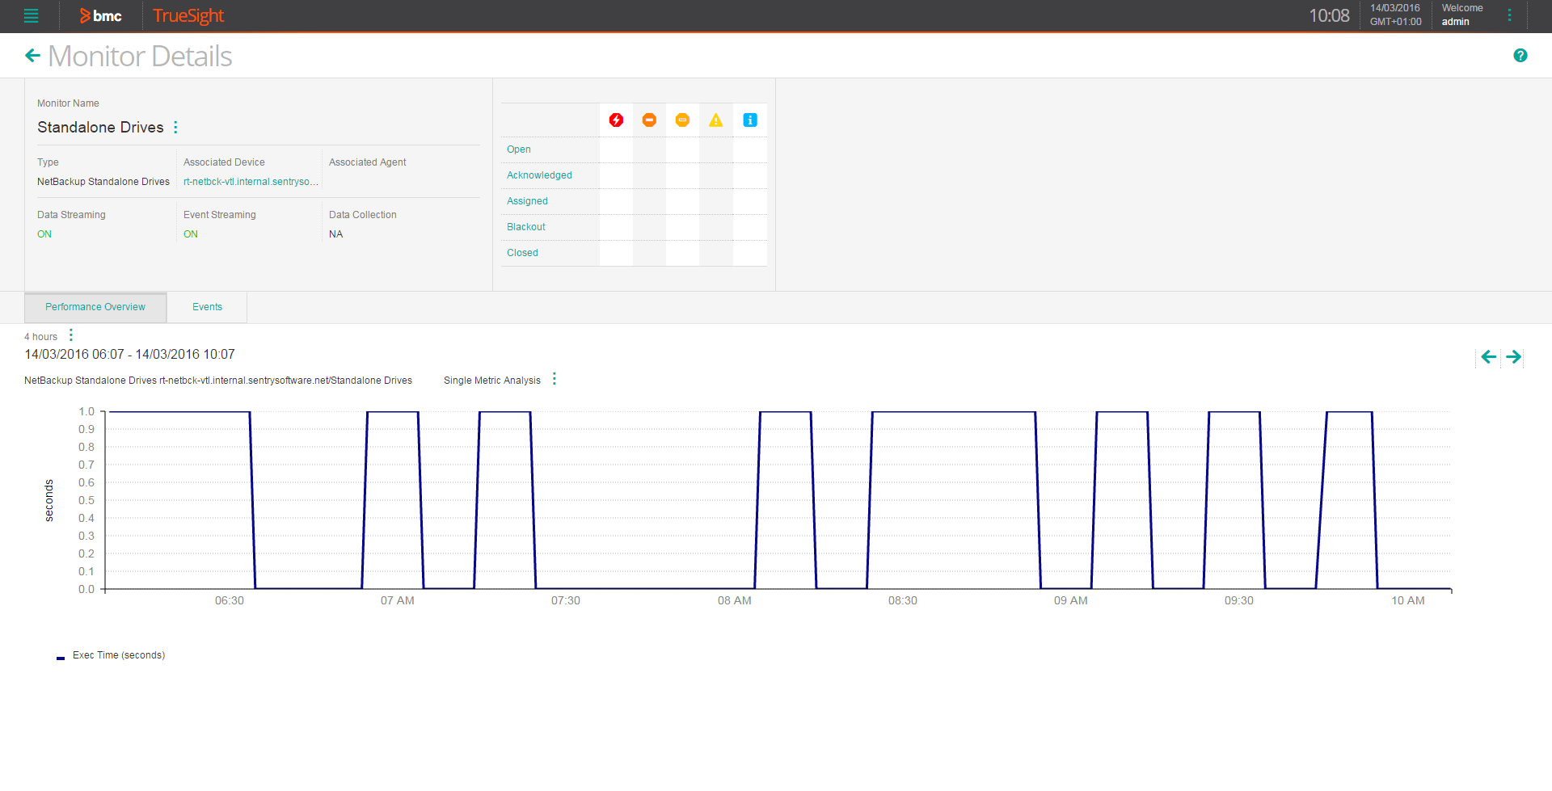Image resolution: width=1552 pixels, height=791 pixels.
Task: Click the 14/03/2016 06:07 - 10:07 date range
Action: pyautogui.click(x=129, y=354)
